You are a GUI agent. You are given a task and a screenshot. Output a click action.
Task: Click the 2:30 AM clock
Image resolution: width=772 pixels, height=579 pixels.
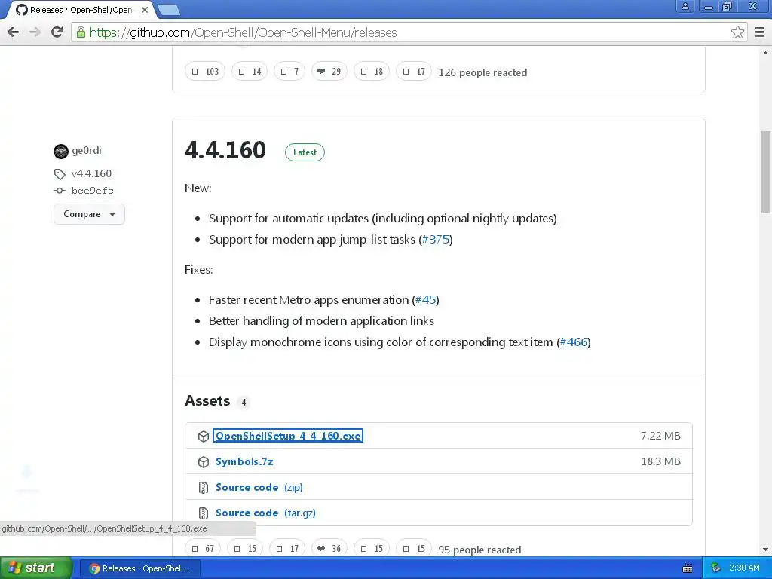click(x=744, y=568)
